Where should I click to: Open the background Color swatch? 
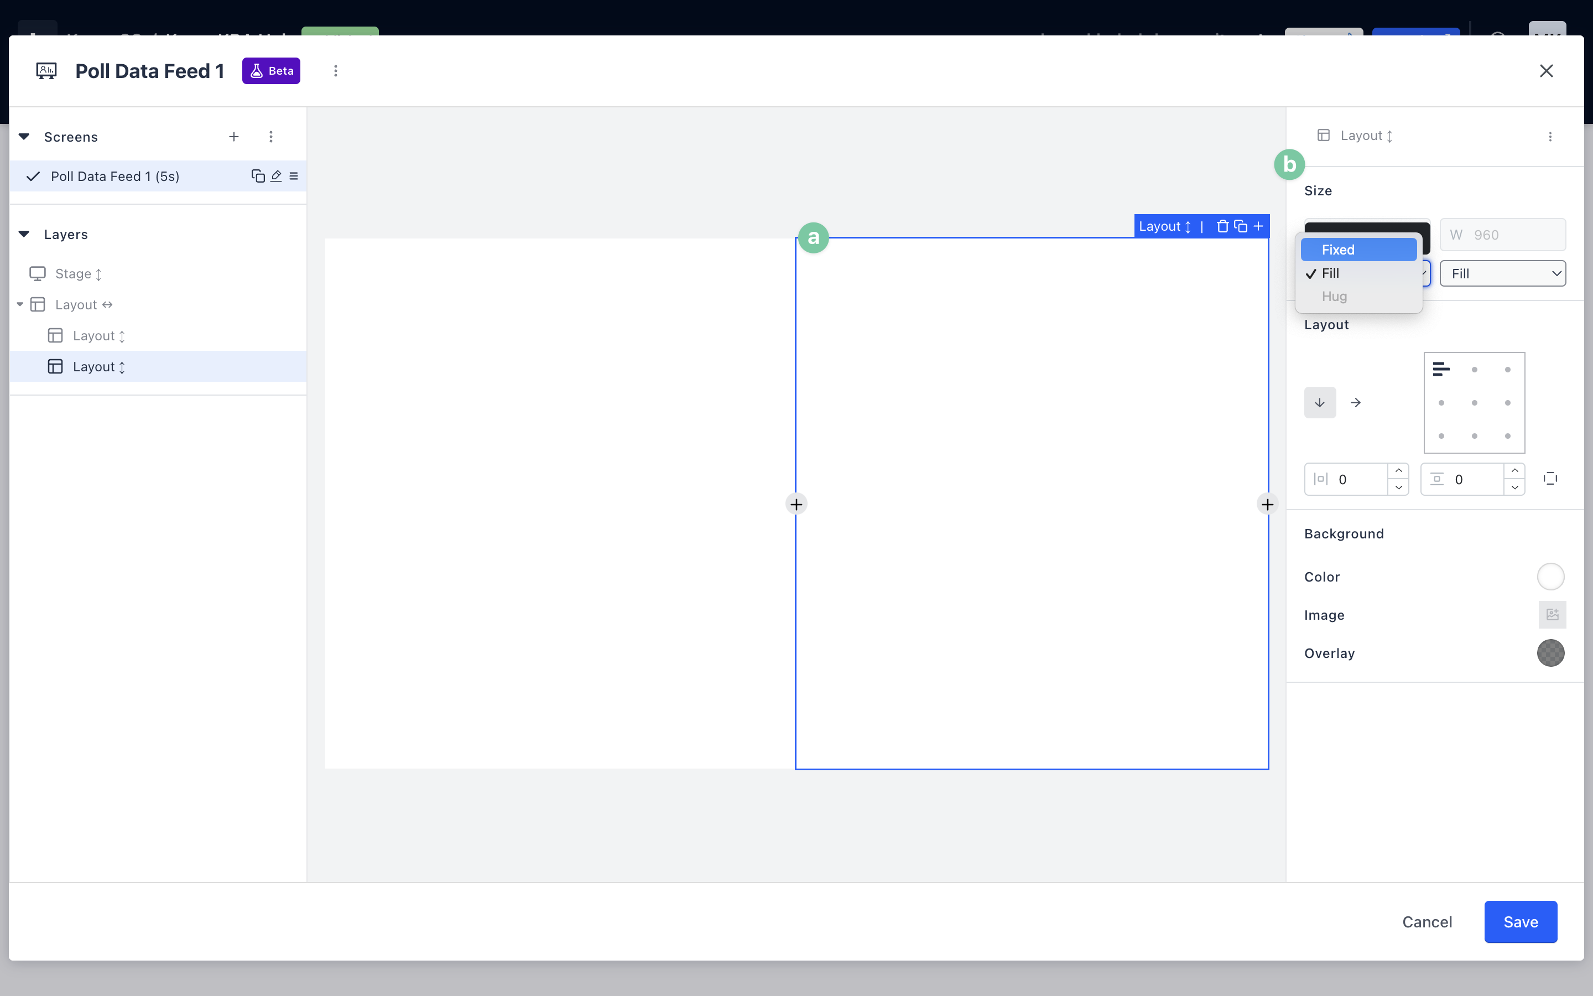pyautogui.click(x=1550, y=577)
